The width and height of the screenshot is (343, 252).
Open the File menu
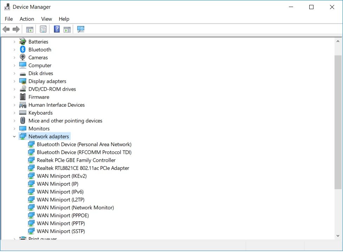[x=9, y=19]
